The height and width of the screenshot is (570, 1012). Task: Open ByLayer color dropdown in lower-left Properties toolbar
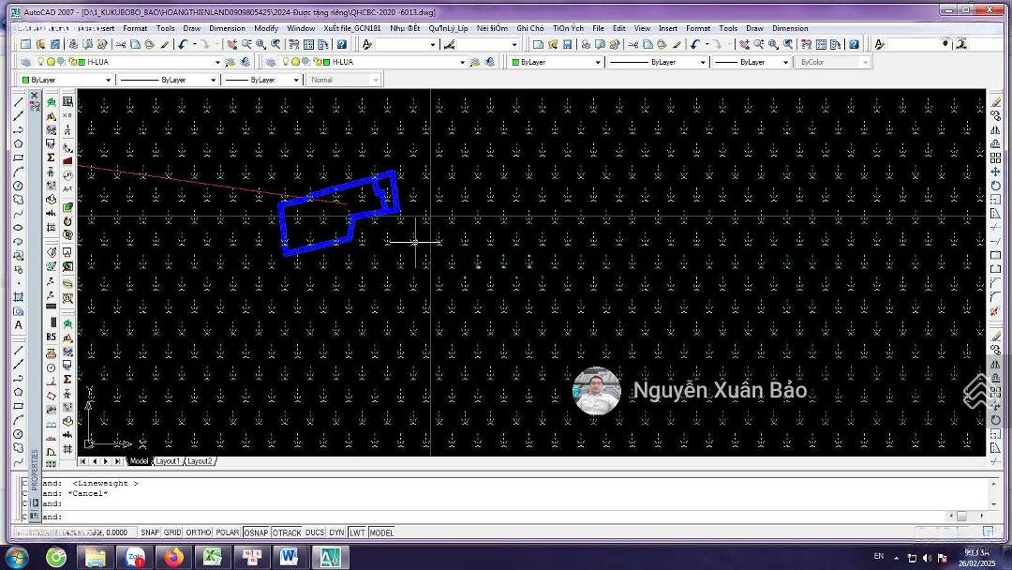point(108,80)
